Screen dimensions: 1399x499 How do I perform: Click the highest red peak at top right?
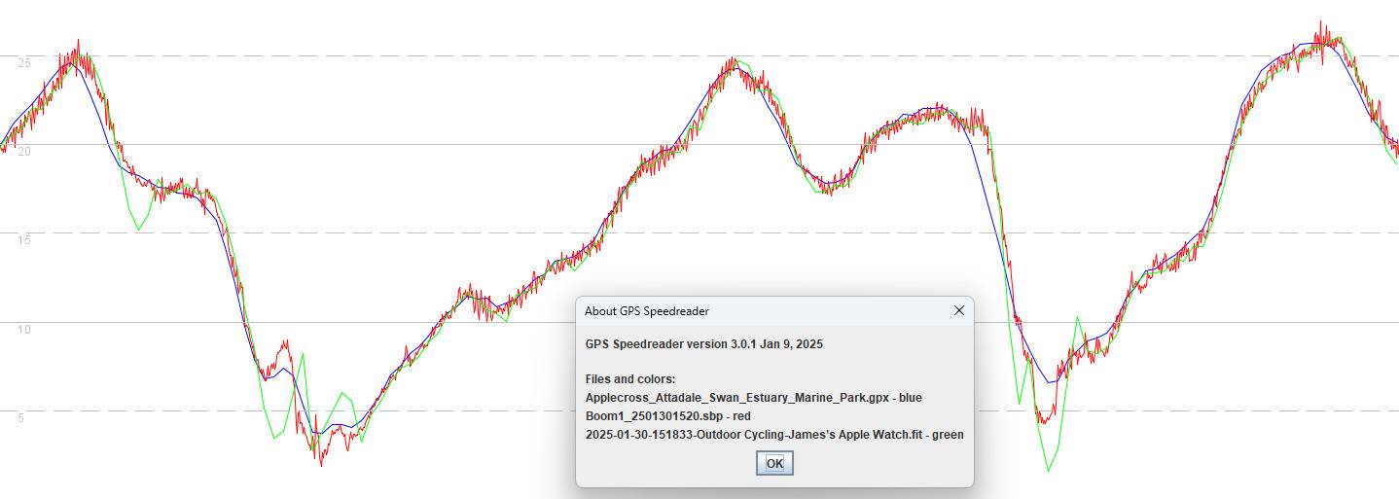1320,23
